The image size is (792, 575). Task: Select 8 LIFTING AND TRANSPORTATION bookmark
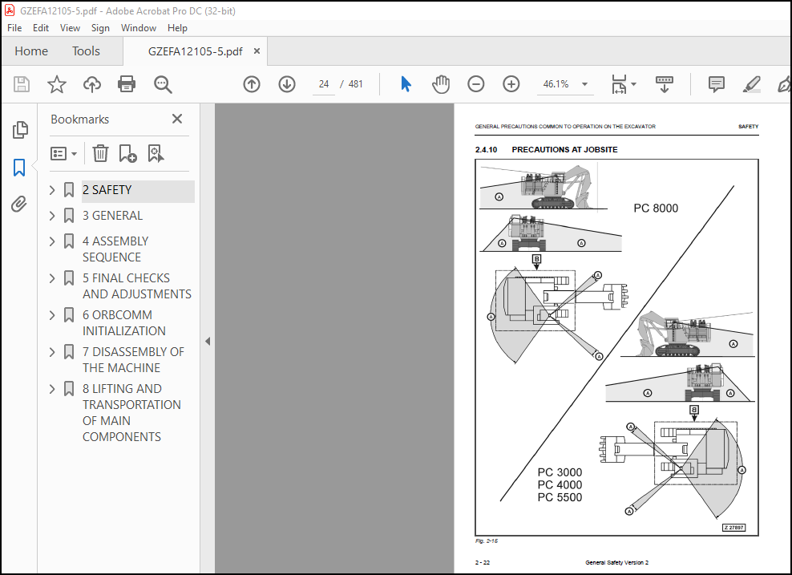coord(131,413)
